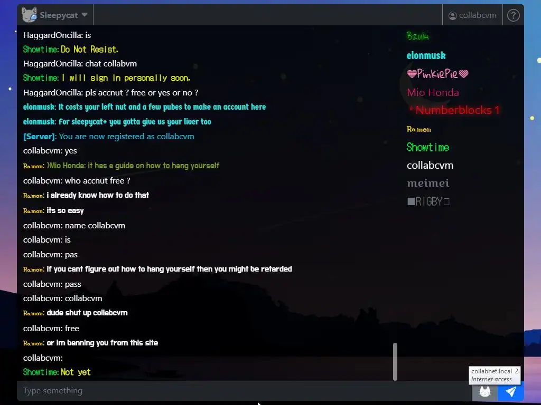This screenshot has width=541, height=405.
Task: Select RIGBY in the user list
Action: click(428, 201)
